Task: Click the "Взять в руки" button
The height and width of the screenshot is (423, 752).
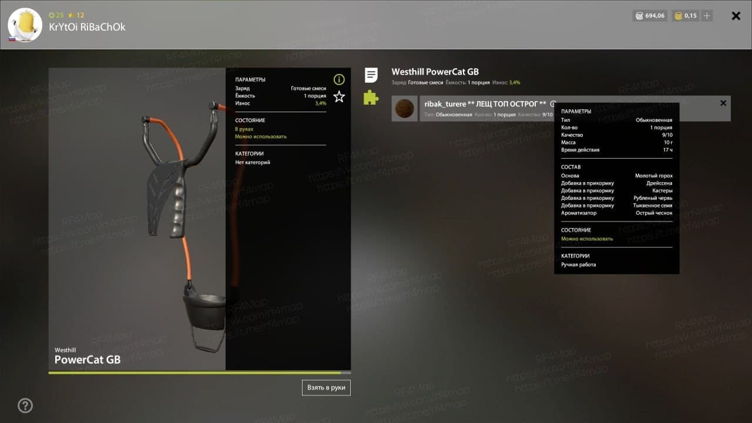Action: (326, 388)
